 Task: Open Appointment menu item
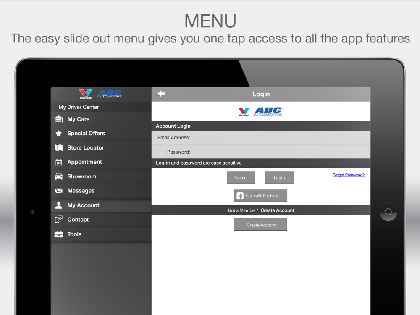pos(101,162)
